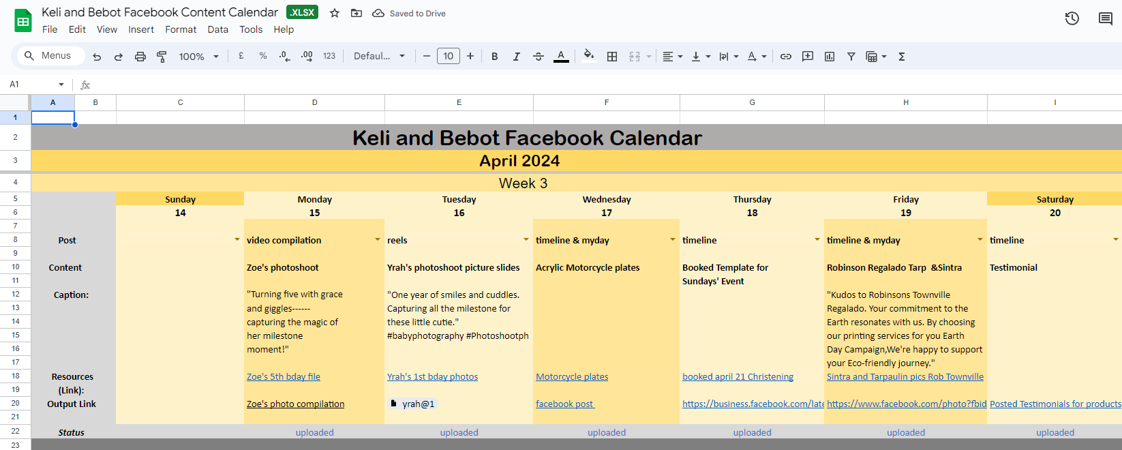The image size is (1122, 450).
Task: Open the Data menu
Action: pos(218,29)
